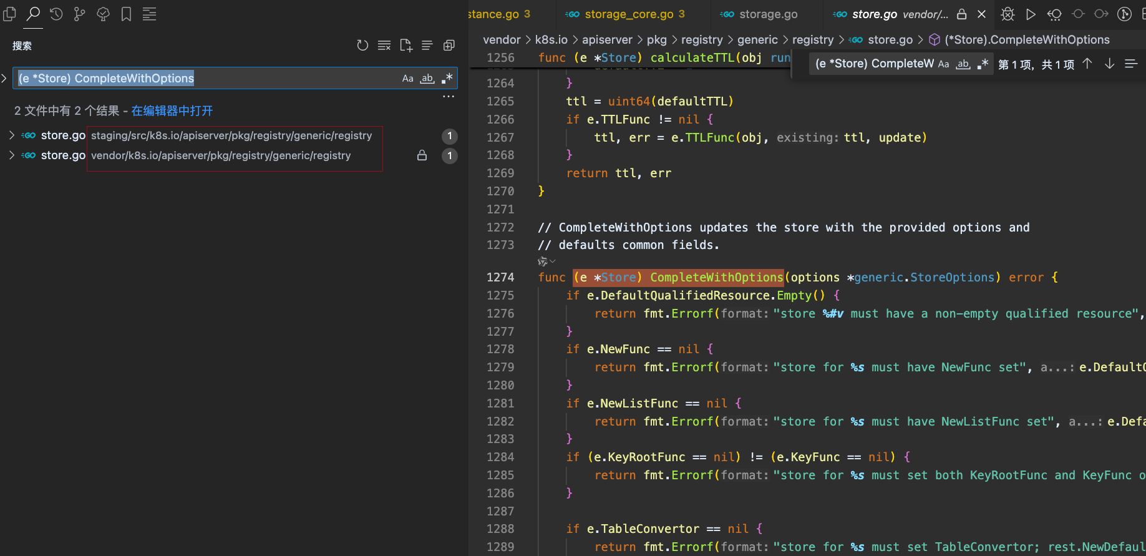Open the Outline lines icon in sidebar
The height and width of the screenshot is (556, 1146).
149,14
